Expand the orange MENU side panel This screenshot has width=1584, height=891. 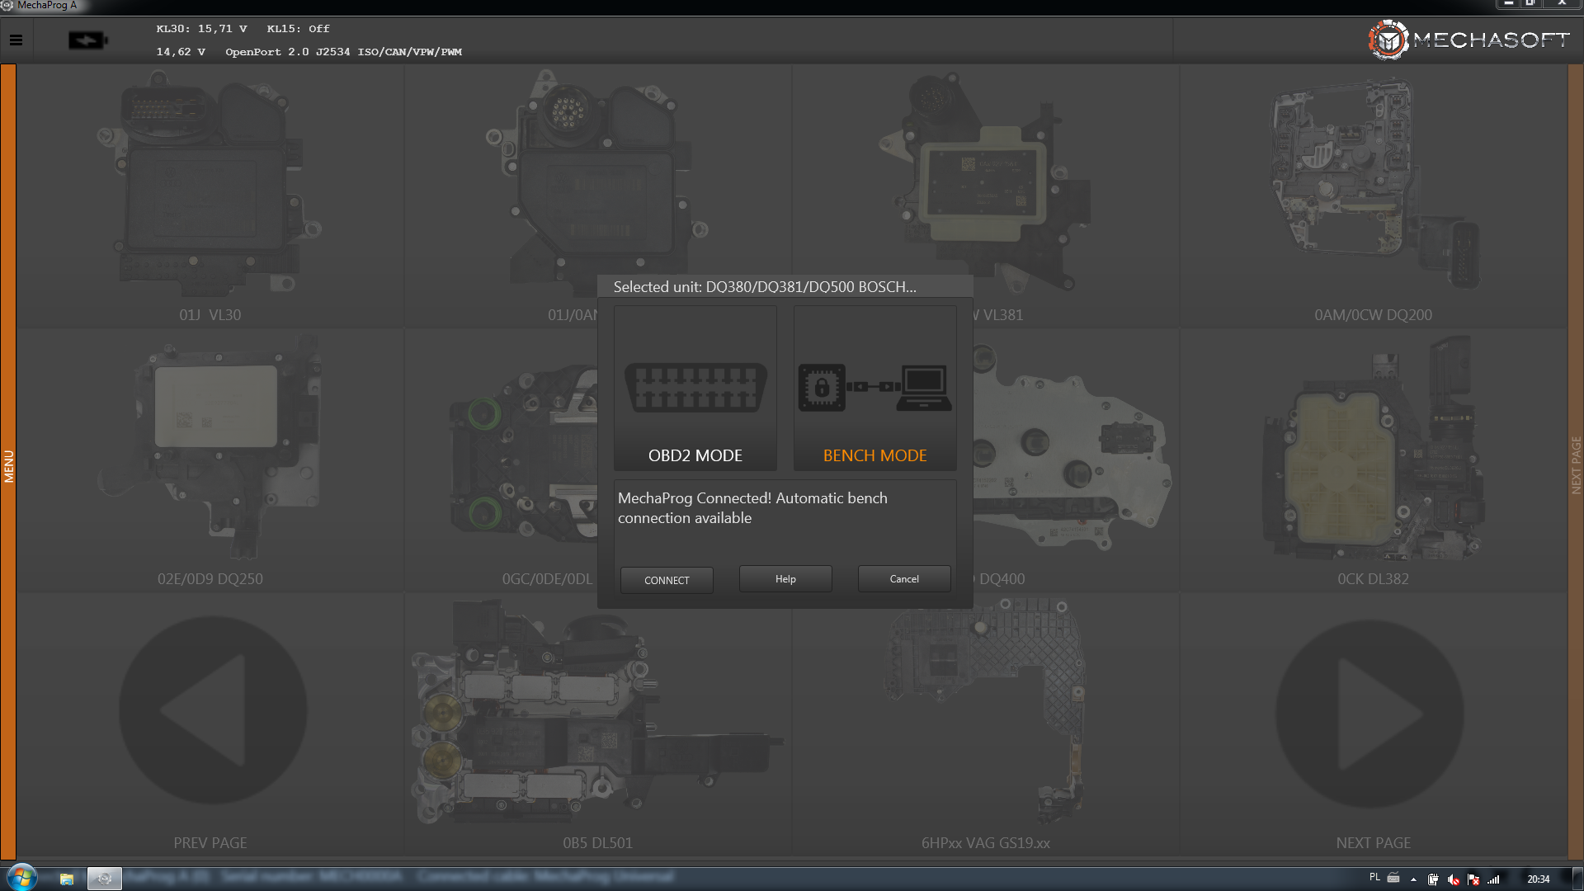[8, 466]
